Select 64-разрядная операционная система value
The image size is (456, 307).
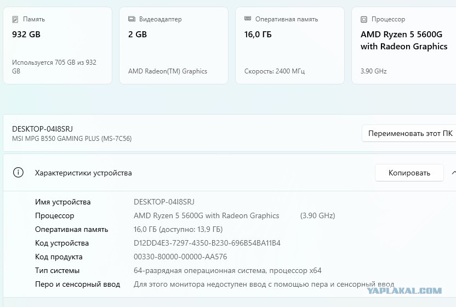point(227,271)
